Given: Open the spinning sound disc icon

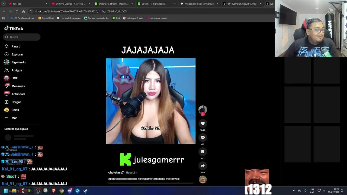Looking at the screenshot, I should coord(203,179).
